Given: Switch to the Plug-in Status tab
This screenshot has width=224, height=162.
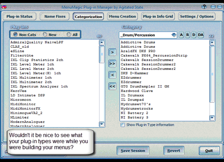Looking at the screenshot, I should tap(19, 16).
